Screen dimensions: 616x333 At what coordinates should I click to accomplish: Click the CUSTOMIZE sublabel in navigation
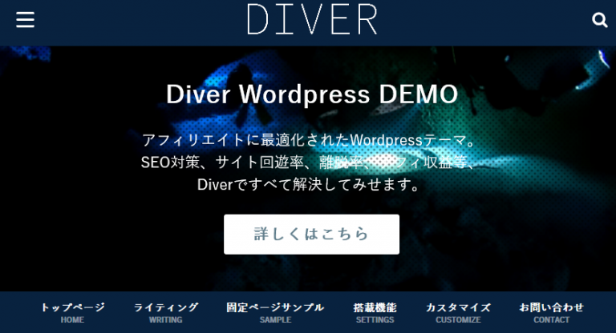458,320
